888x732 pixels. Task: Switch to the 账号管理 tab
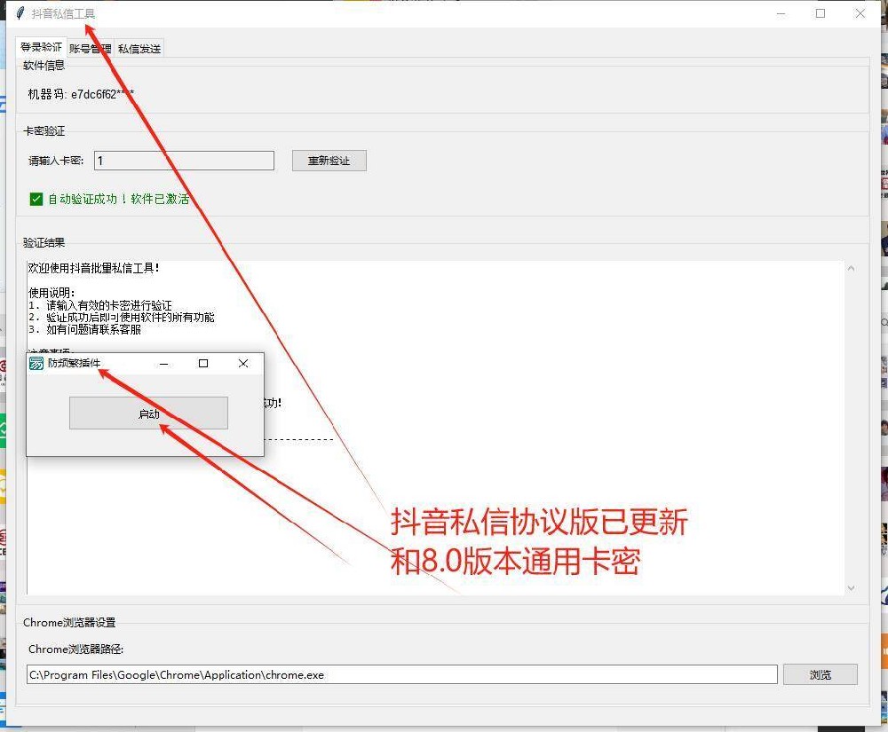pos(90,48)
